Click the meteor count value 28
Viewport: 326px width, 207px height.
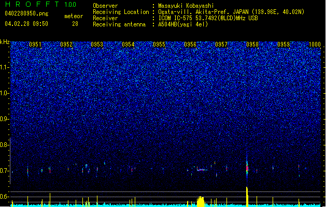click(75, 24)
